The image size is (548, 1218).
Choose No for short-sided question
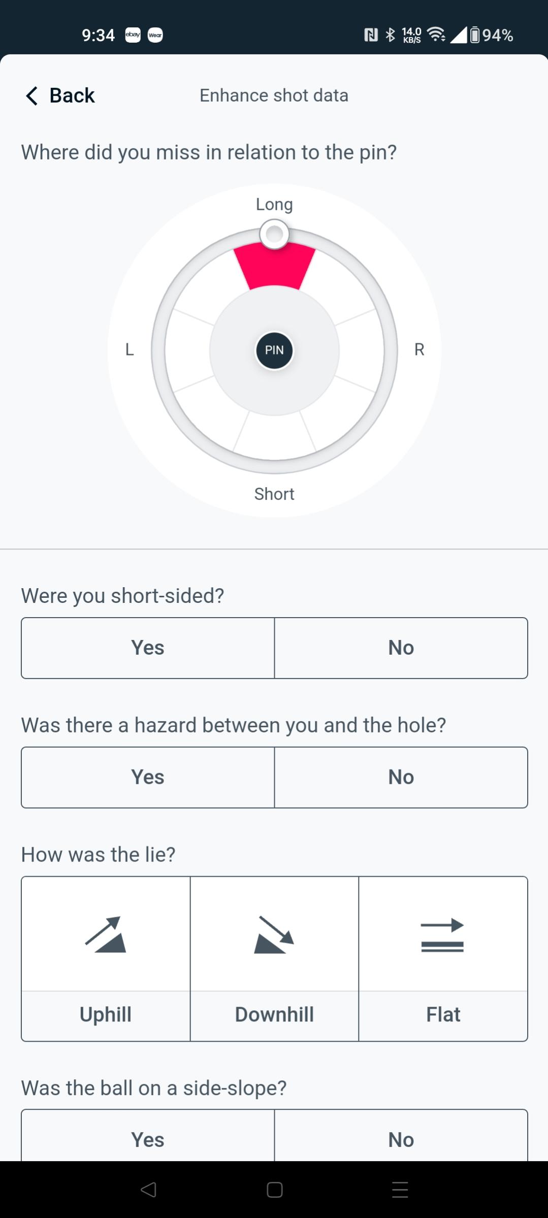point(401,648)
